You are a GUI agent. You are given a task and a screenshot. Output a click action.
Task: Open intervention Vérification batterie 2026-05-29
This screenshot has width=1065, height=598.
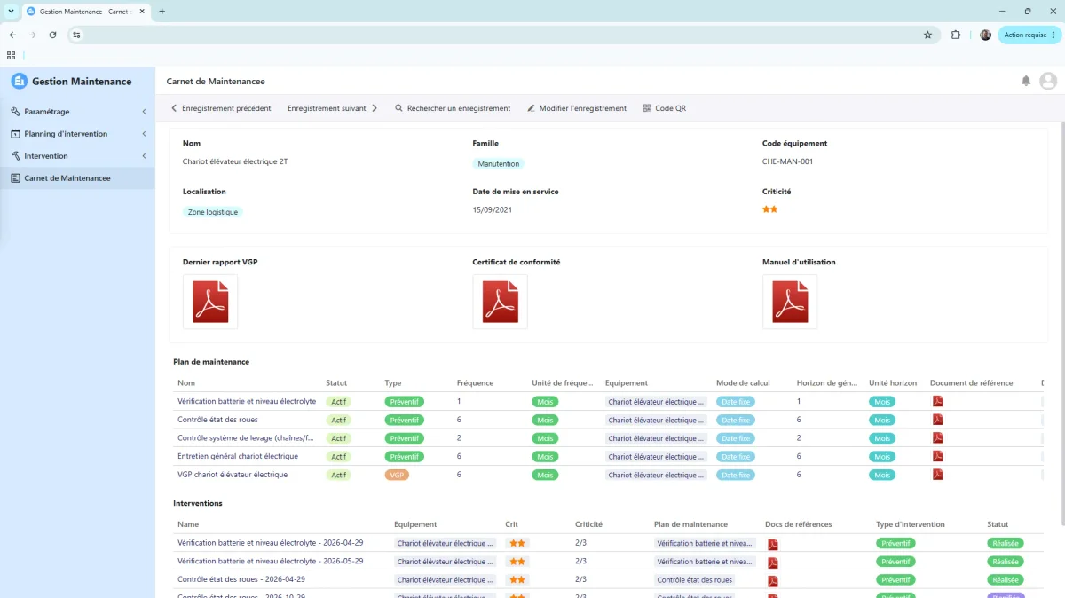270,561
